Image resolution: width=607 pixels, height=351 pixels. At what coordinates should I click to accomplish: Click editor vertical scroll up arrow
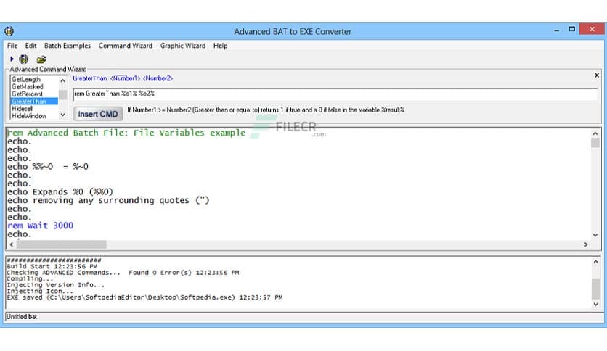595,133
